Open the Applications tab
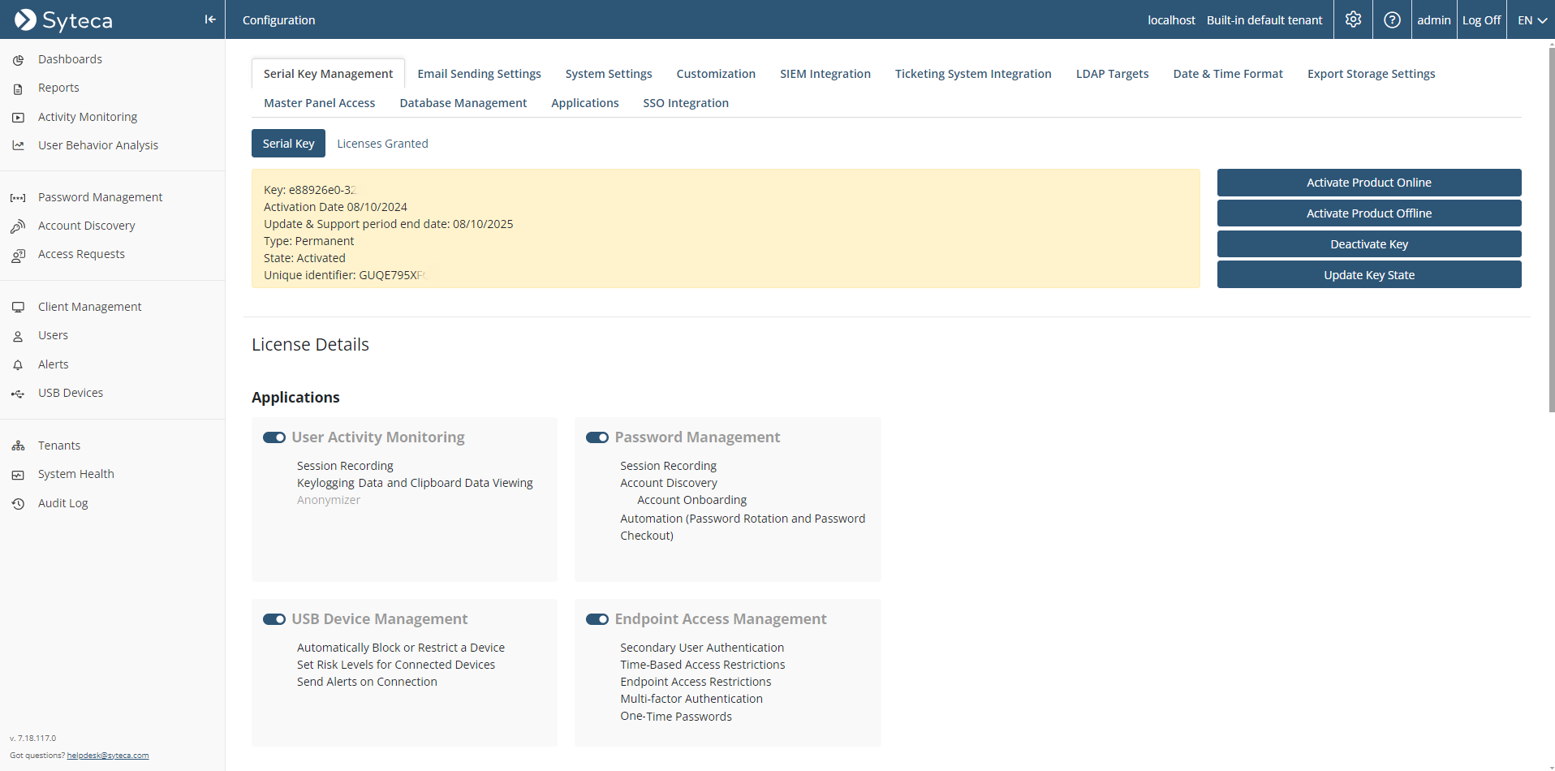The width and height of the screenshot is (1555, 771). pos(585,103)
